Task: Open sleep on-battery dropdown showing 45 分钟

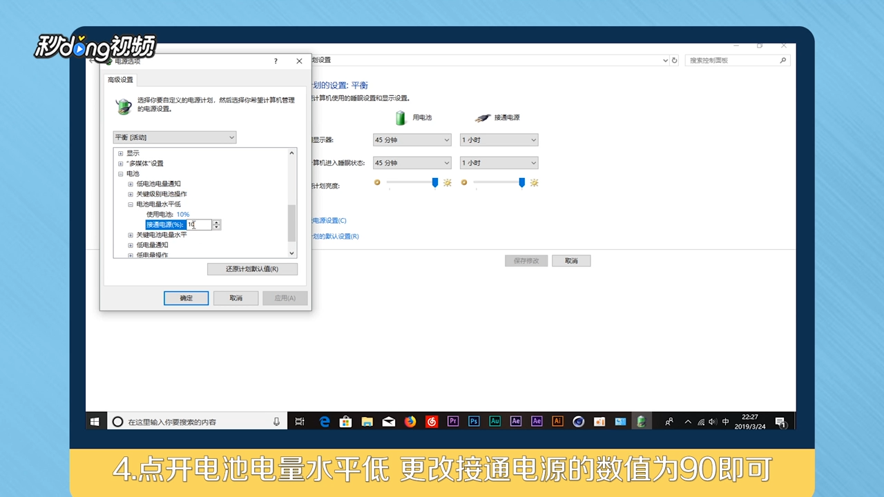Action: click(412, 163)
